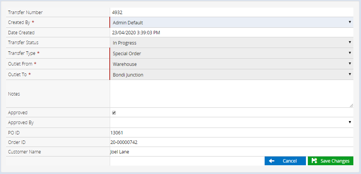Click the 'Notes' label
Image resolution: width=361 pixels, height=174 pixels.
[x=14, y=94]
